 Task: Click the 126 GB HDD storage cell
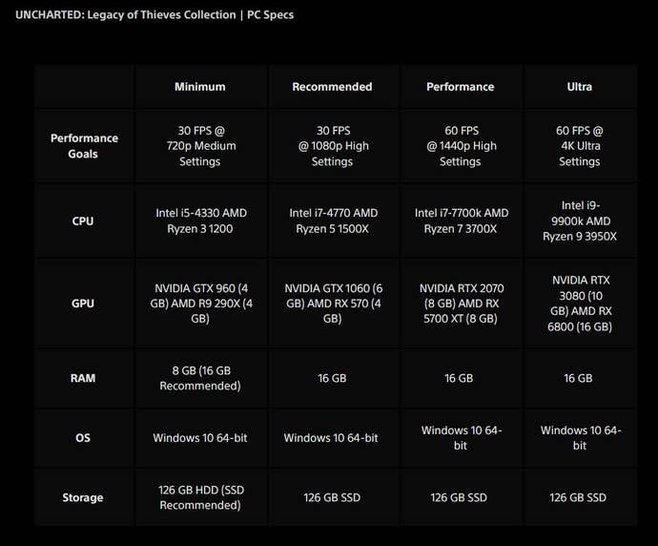tap(200, 497)
